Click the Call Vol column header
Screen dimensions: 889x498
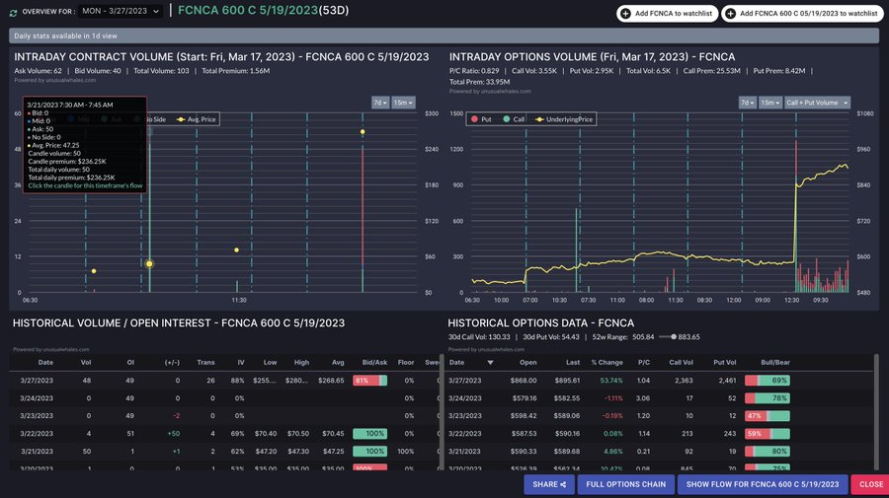coord(681,362)
